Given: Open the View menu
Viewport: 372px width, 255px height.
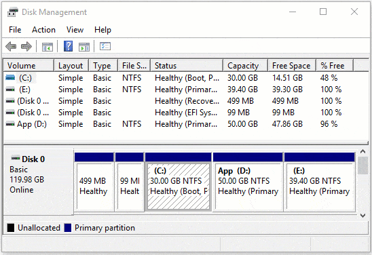Looking at the screenshot, I should [x=75, y=30].
